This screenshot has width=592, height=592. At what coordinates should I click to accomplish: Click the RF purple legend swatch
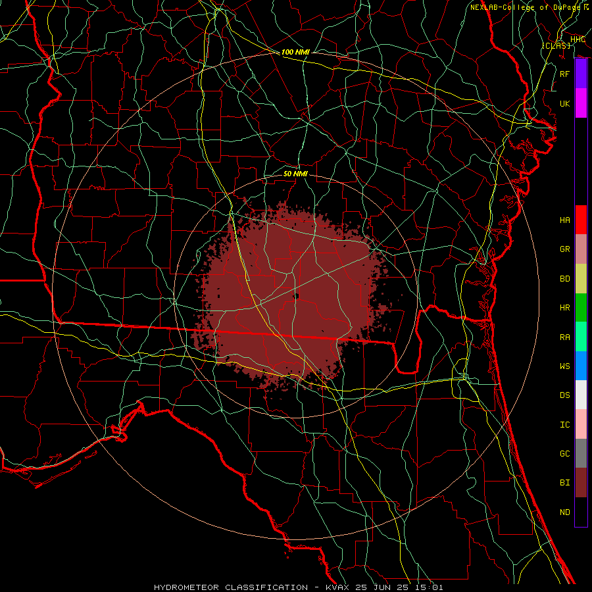point(581,74)
